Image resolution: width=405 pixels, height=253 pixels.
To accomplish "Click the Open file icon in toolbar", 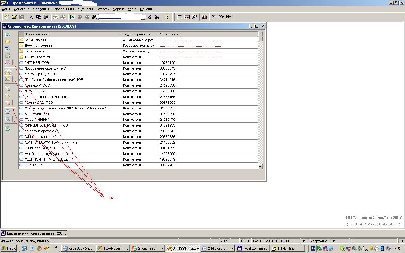I will [14, 17].
